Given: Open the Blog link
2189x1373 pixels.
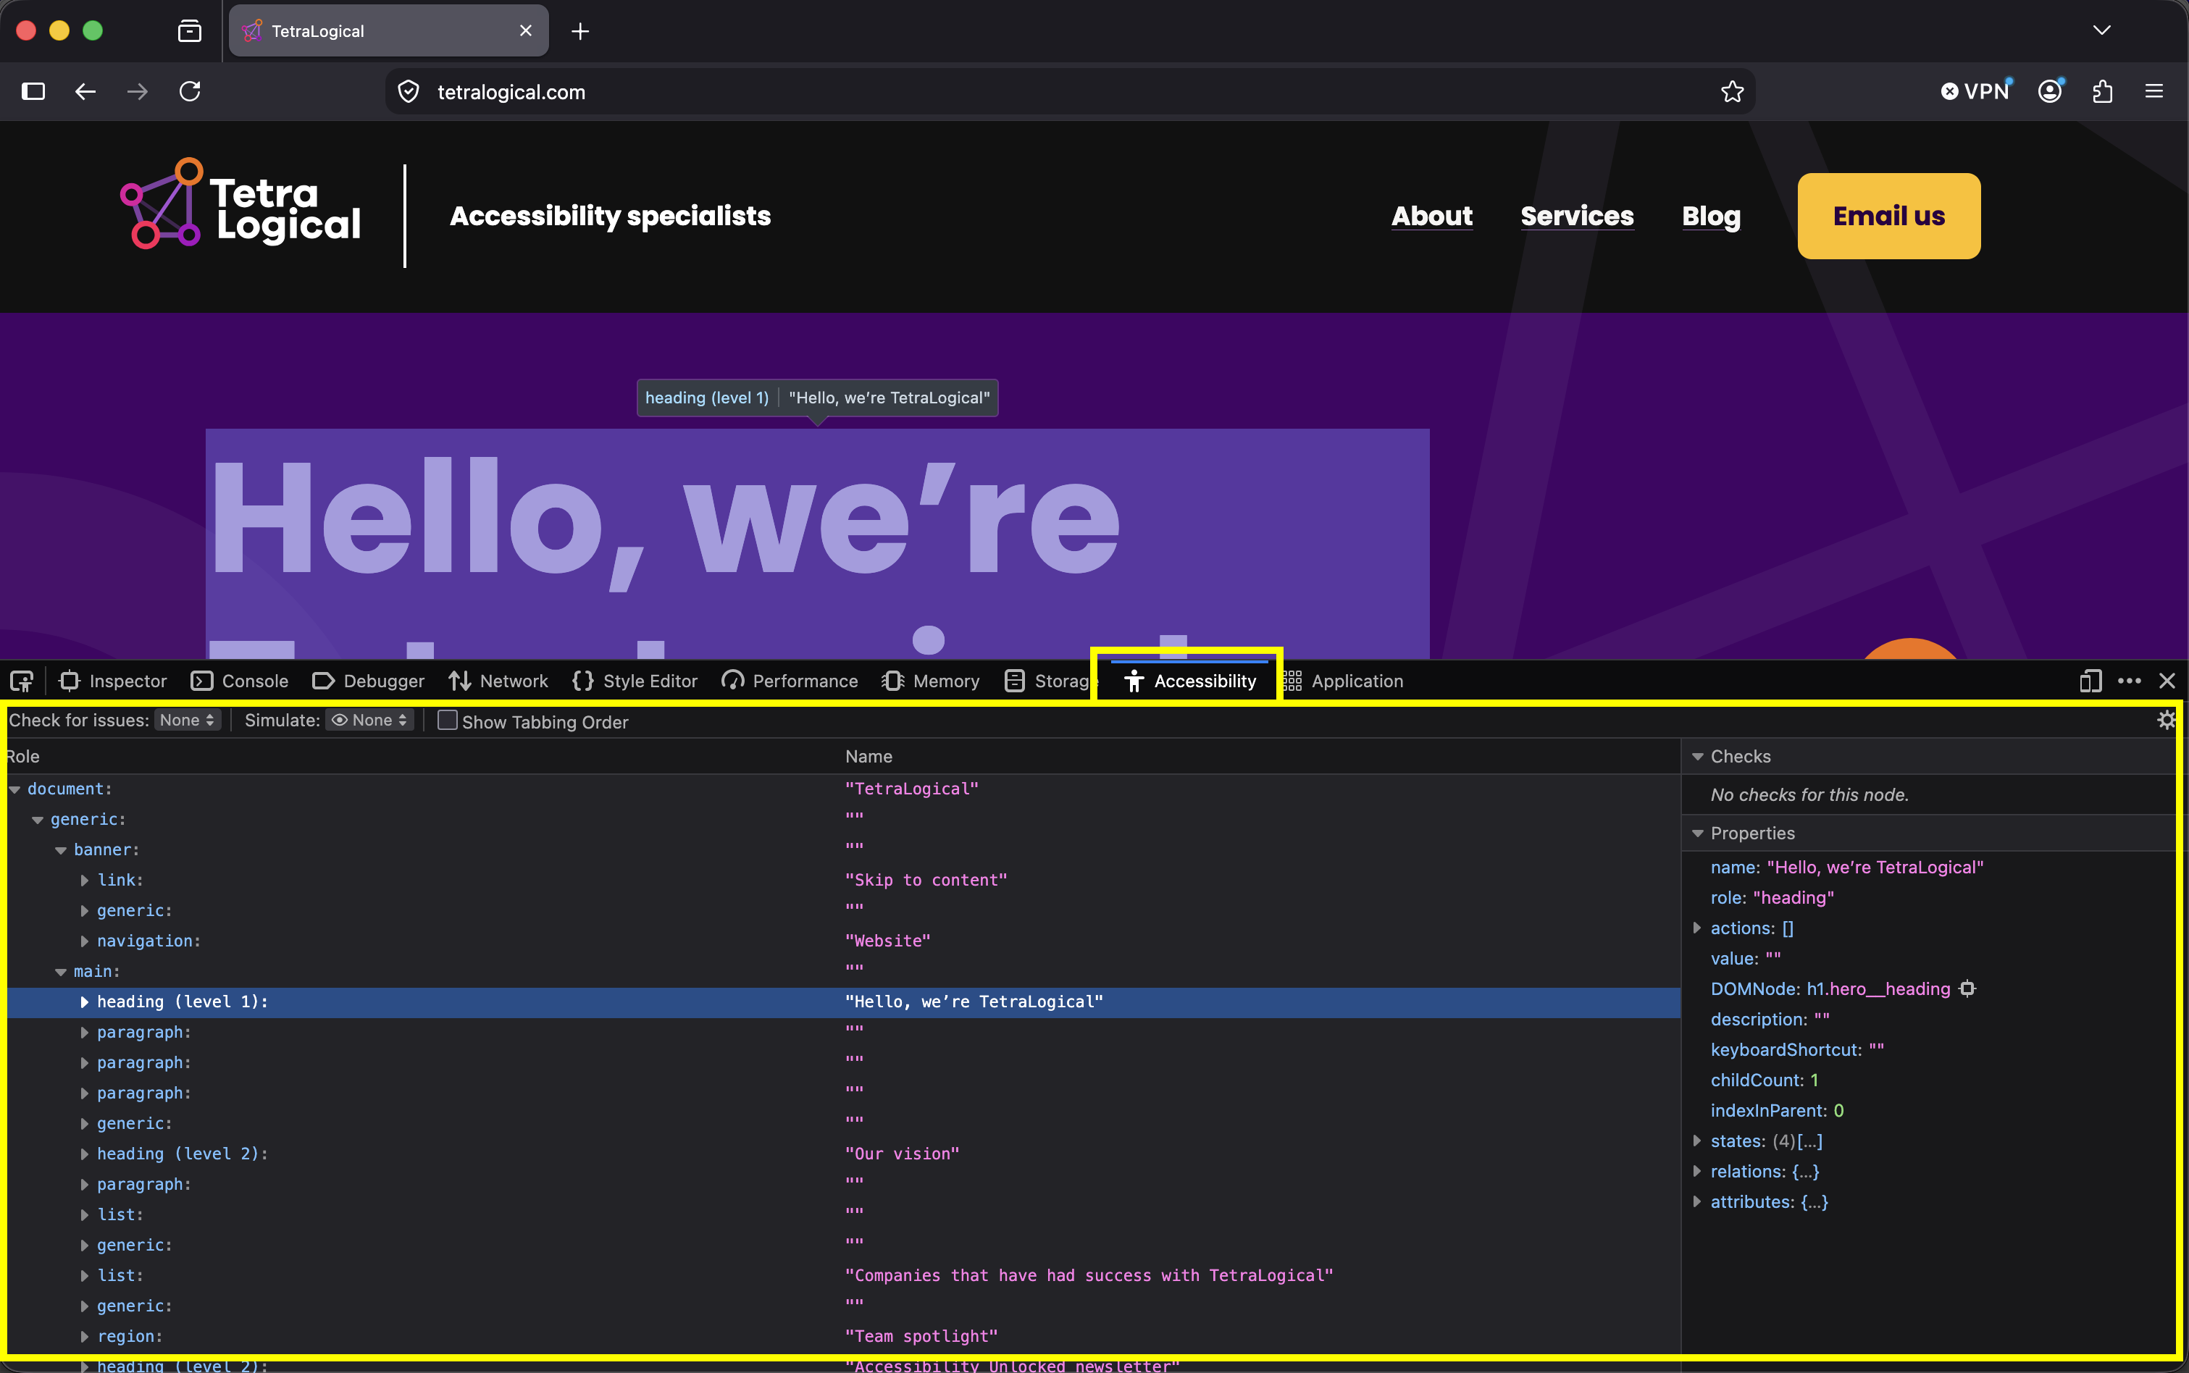Looking at the screenshot, I should pos(1710,216).
